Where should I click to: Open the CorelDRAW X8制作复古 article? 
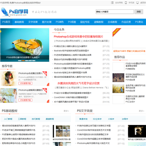pyautogui.click(x=71, y=97)
